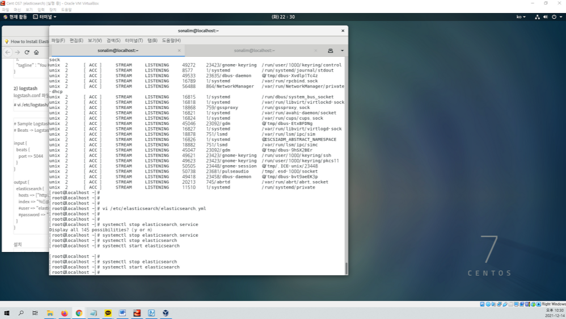Reload the page in the browser window
This screenshot has width=566, height=319.
point(27,52)
